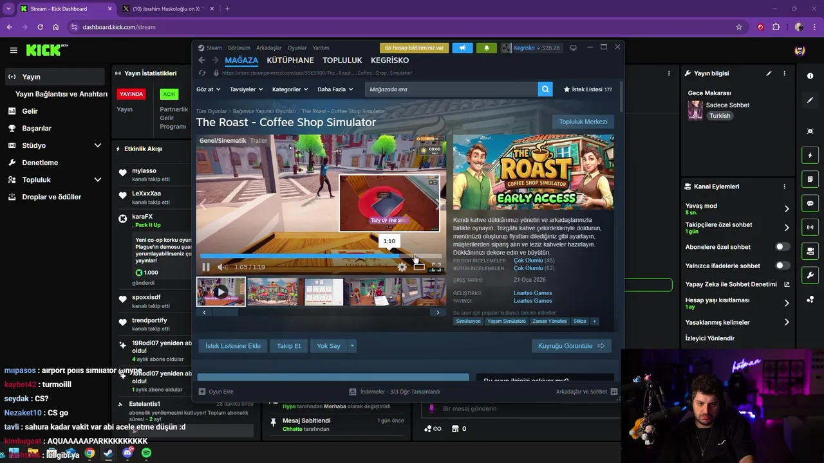The height and width of the screenshot is (463, 824).
Task: Toggle Yalnızca ifadelerle sohbet switch
Action: point(782,266)
